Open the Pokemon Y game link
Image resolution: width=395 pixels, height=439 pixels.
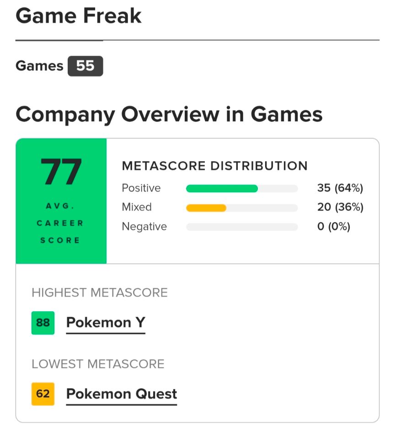[x=106, y=323]
